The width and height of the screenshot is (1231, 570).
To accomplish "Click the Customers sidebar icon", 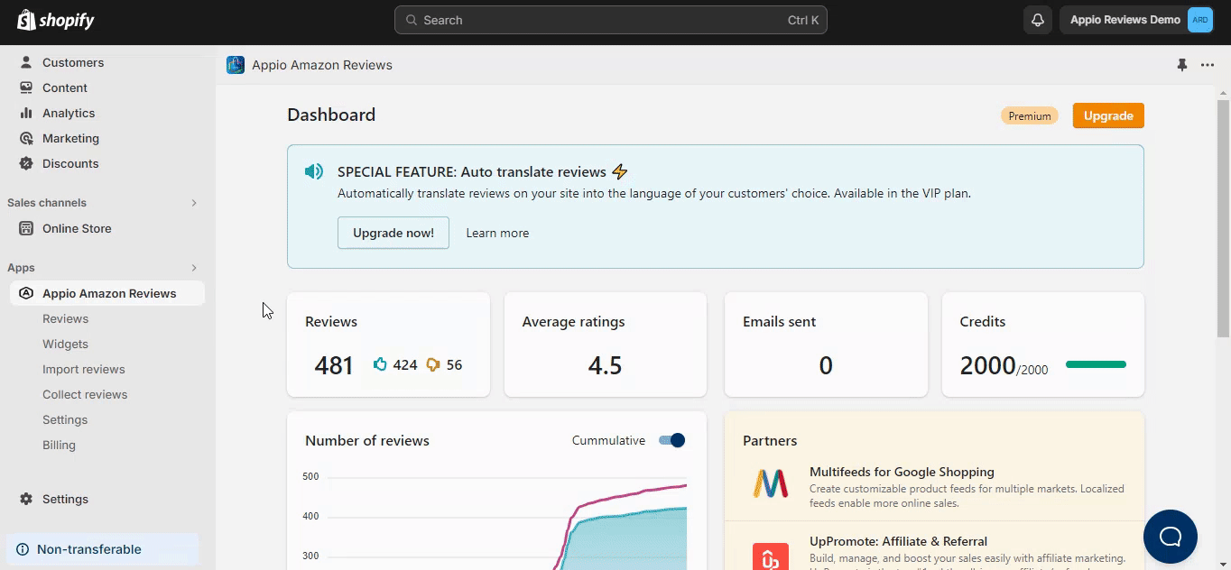I will (x=26, y=62).
